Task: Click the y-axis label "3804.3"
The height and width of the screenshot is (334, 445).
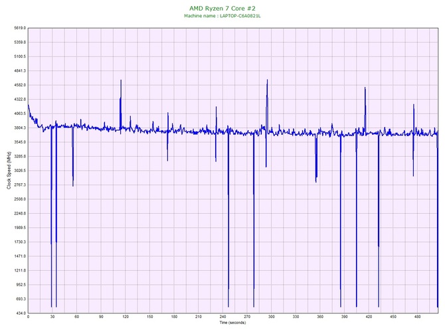Action: (20, 128)
